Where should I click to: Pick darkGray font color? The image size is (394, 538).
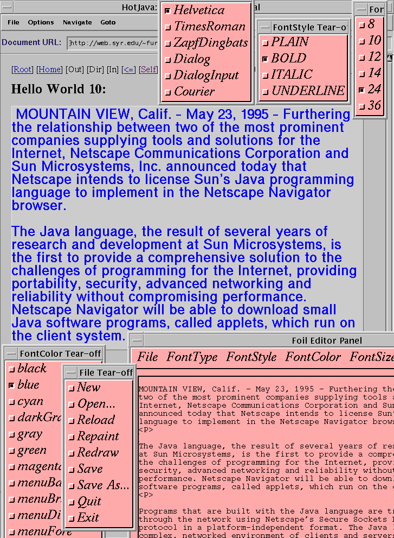click(34, 417)
